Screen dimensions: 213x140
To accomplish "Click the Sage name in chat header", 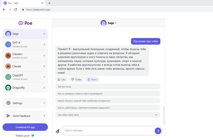I will click(x=111, y=23).
